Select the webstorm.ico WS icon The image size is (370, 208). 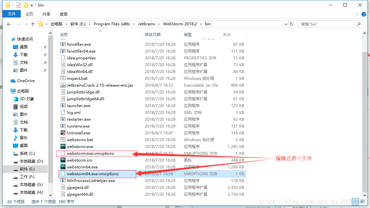63,160
